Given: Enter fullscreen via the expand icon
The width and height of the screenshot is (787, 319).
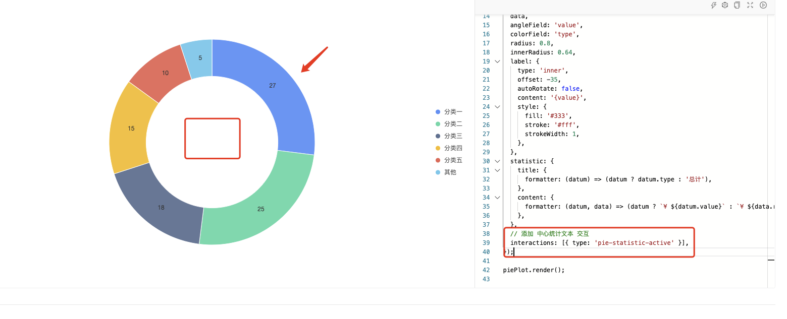Looking at the screenshot, I should click(750, 5).
